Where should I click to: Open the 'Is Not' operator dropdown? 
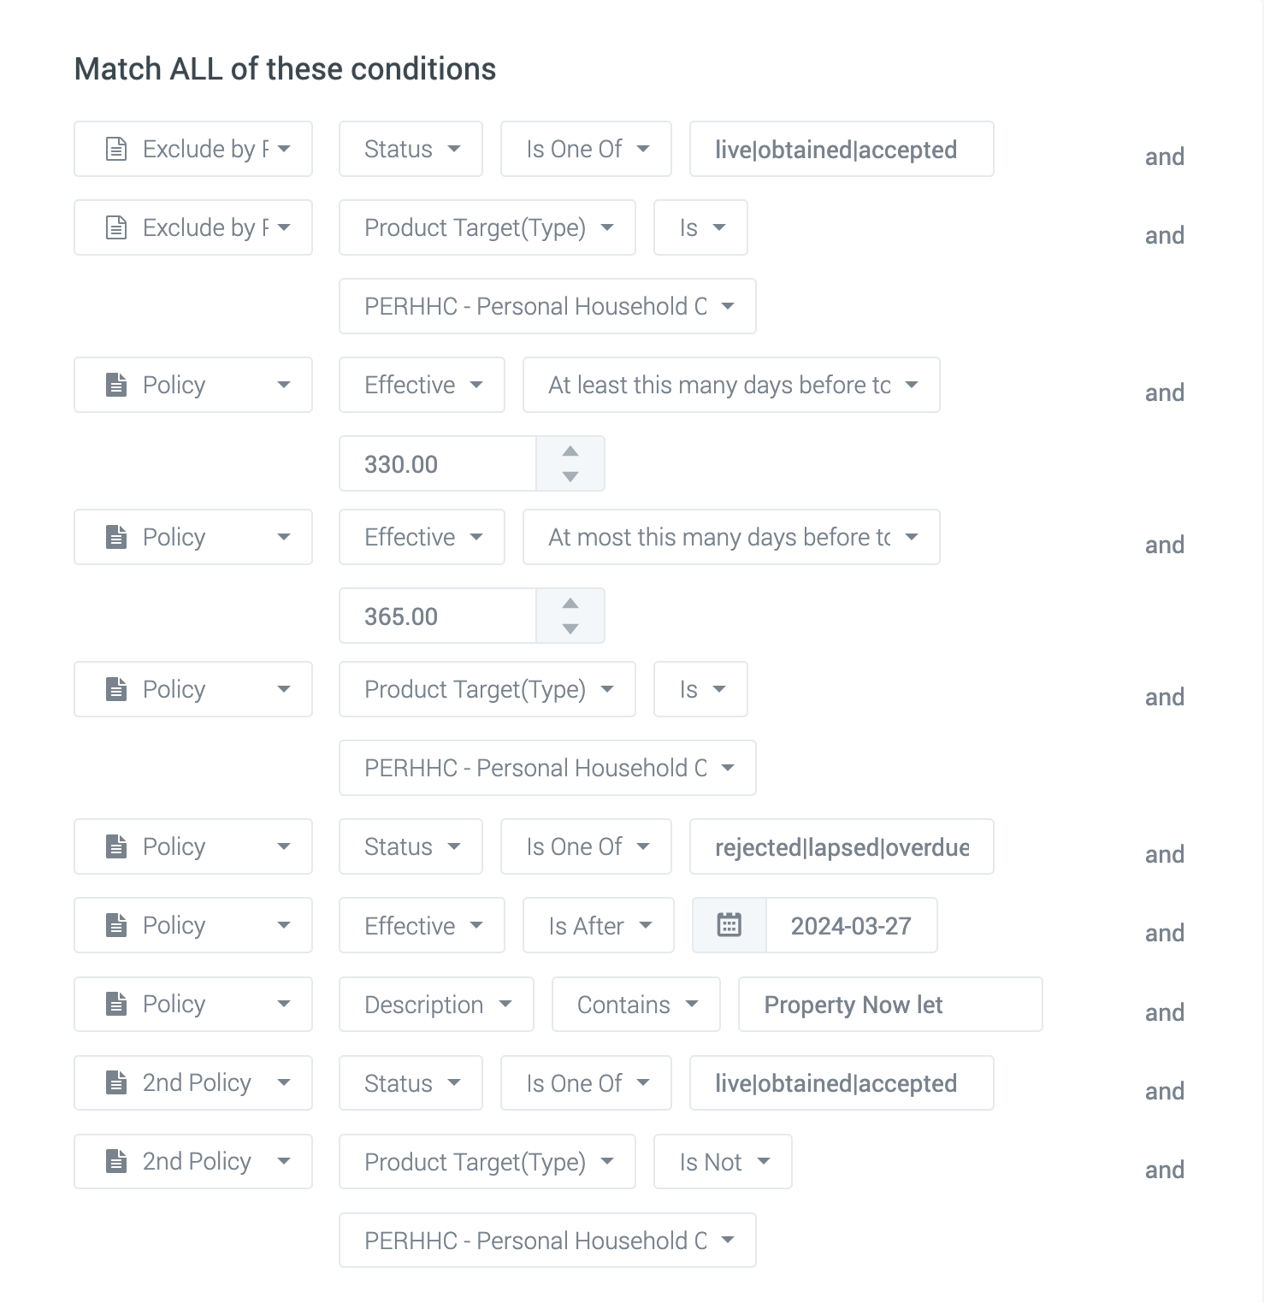pyautogui.click(x=723, y=1162)
